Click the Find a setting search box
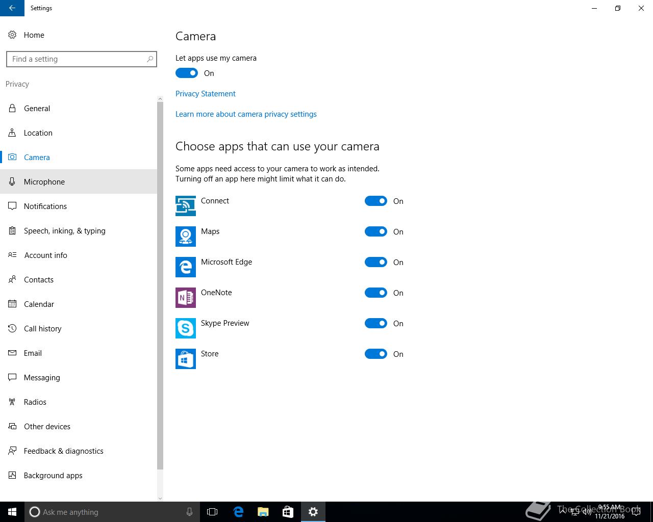This screenshot has height=522, width=653. (82, 59)
